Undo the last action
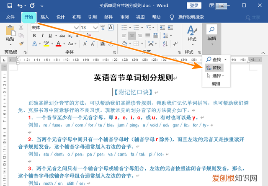Viewport: 268px width, 186px height. pos(20,6)
